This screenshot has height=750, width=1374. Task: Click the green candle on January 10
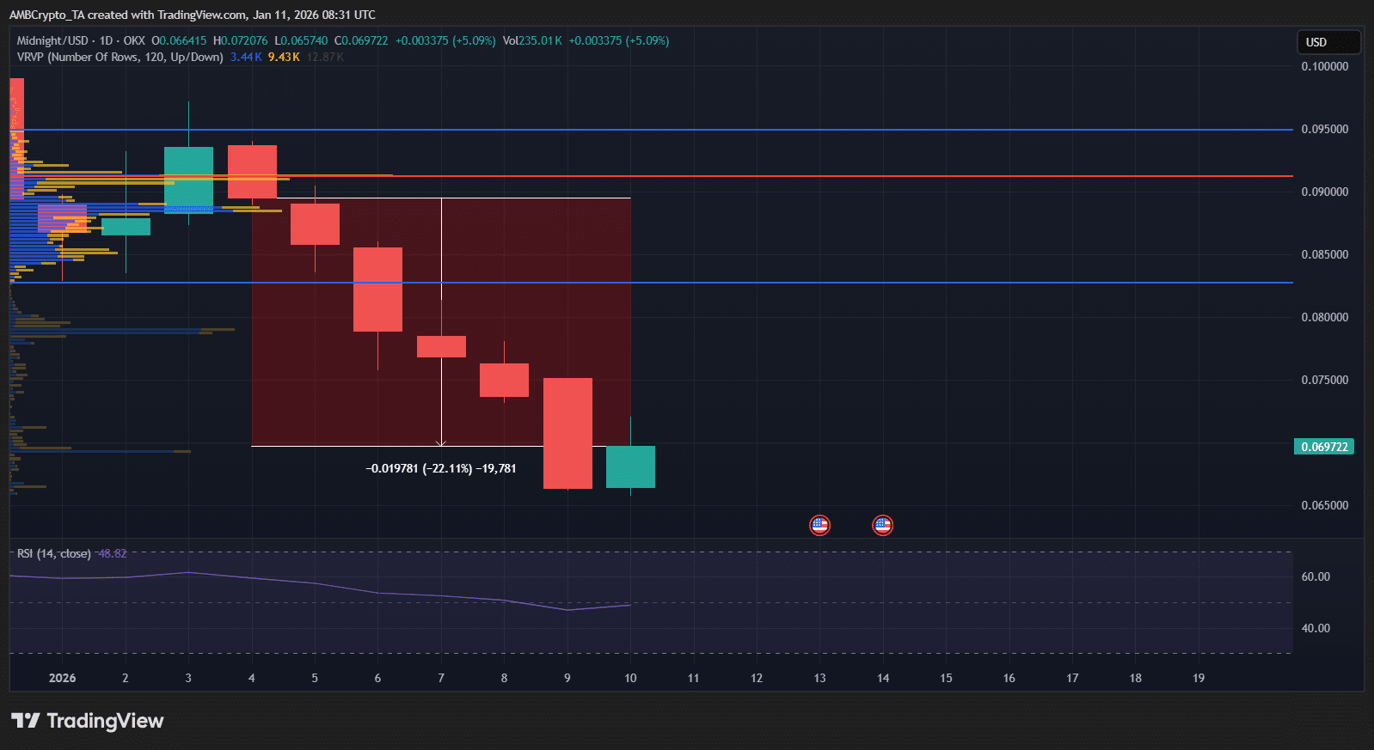click(x=630, y=466)
